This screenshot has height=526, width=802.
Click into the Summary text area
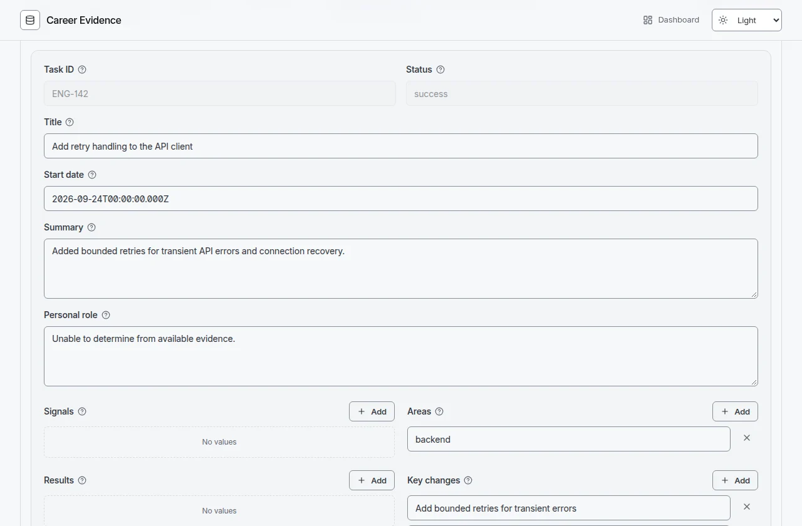click(401, 269)
